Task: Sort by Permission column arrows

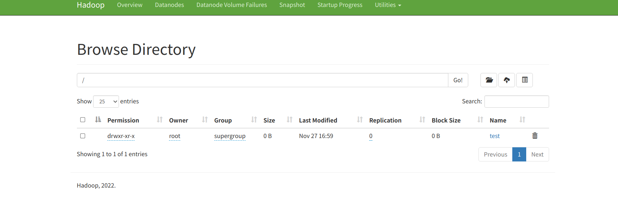Action: 160,120
